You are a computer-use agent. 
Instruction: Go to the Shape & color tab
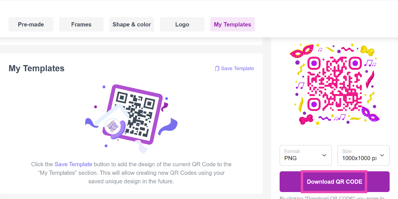[132, 25]
